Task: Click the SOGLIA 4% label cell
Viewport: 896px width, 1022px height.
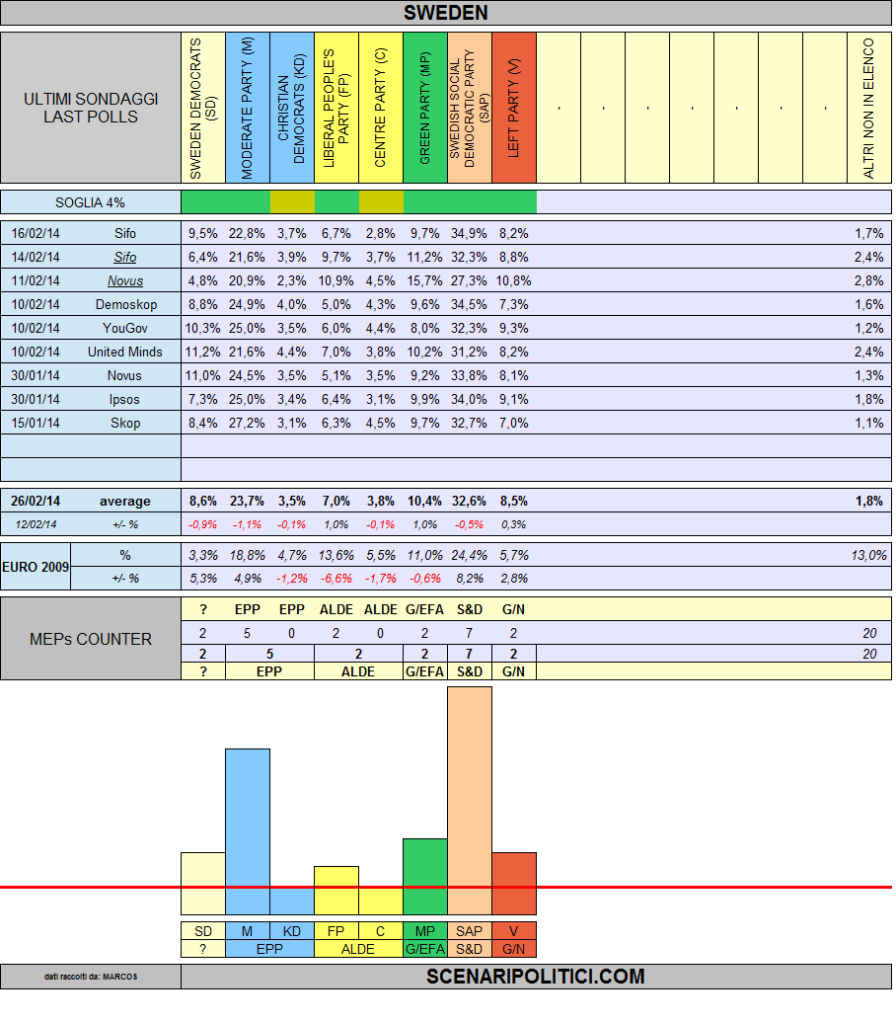Action: pos(91,202)
